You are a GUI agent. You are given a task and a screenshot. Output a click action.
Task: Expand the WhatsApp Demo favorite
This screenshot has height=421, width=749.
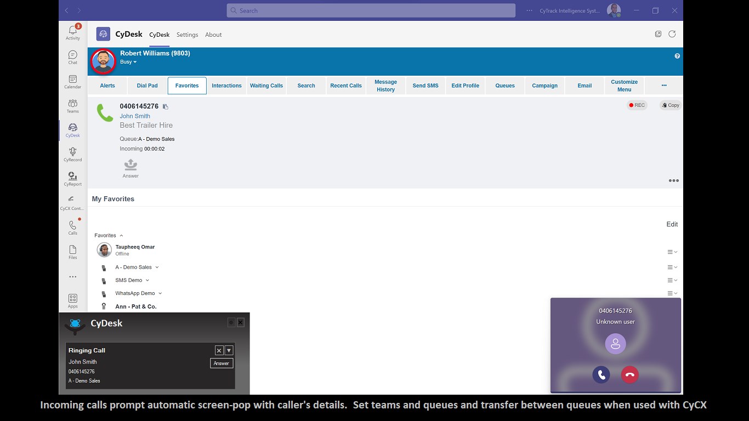tap(160, 294)
